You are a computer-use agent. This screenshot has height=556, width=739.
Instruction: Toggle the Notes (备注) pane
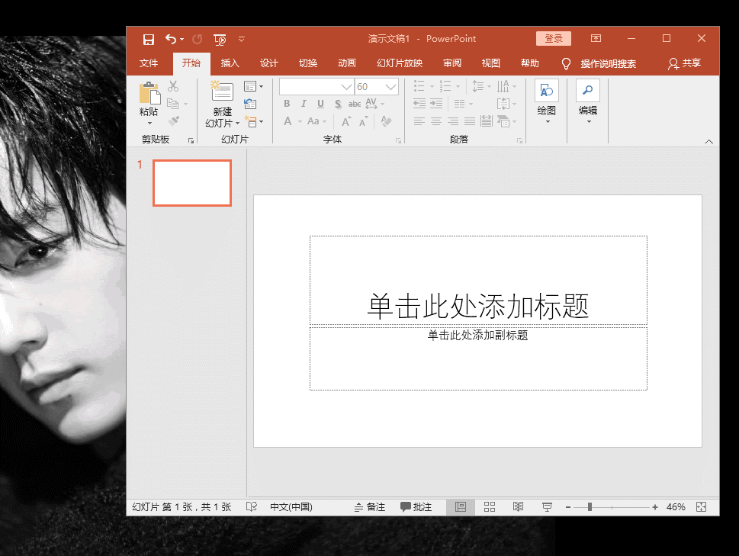(x=370, y=507)
